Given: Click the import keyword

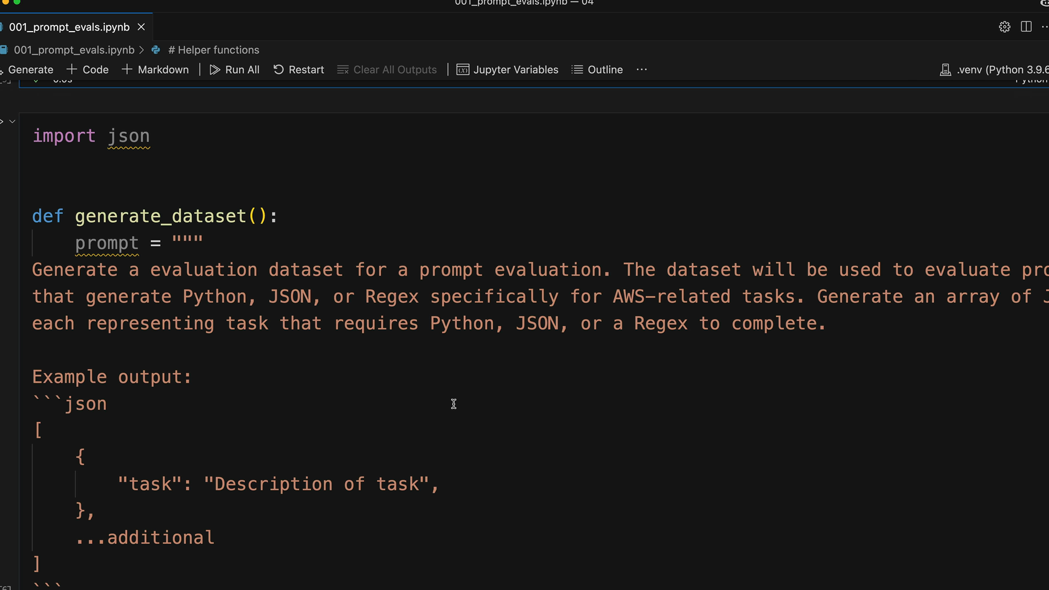Looking at the screenshot, I should tap(64, 136).
